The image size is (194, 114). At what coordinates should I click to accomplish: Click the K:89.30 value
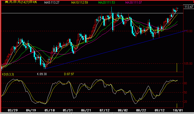click(42, 74)
